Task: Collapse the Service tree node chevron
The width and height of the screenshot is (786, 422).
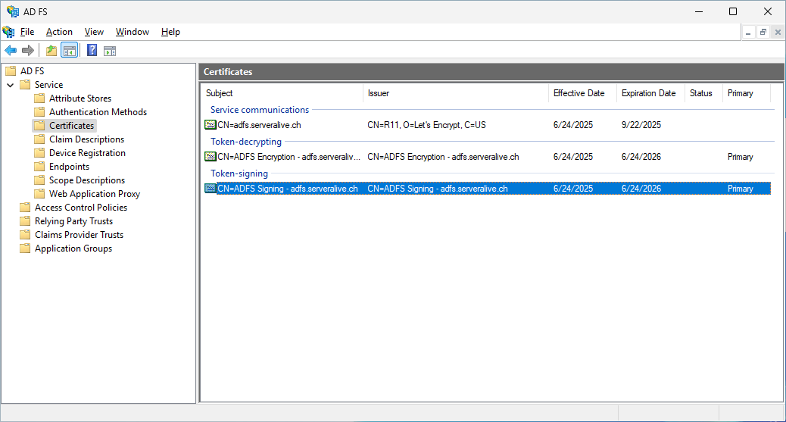Action: coord(10,85)
